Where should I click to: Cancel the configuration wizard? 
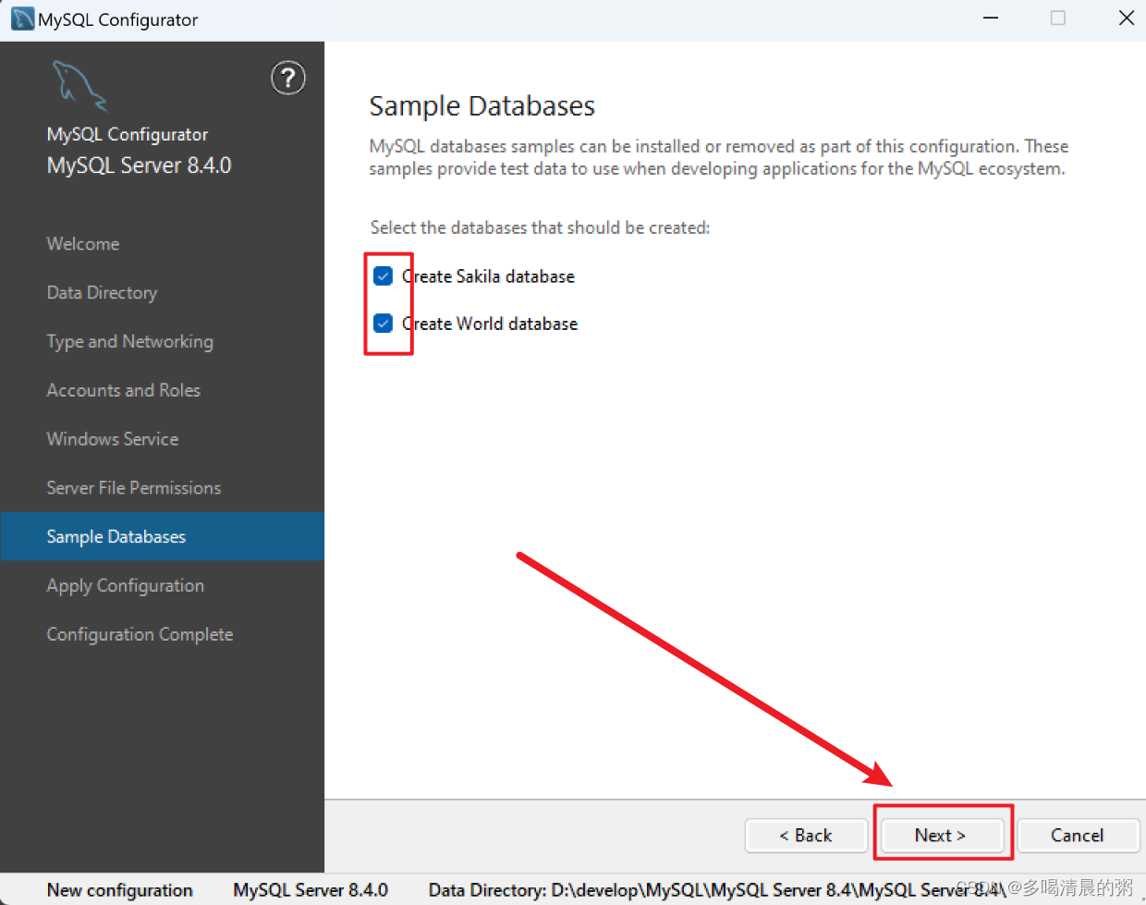(1078, 835)
